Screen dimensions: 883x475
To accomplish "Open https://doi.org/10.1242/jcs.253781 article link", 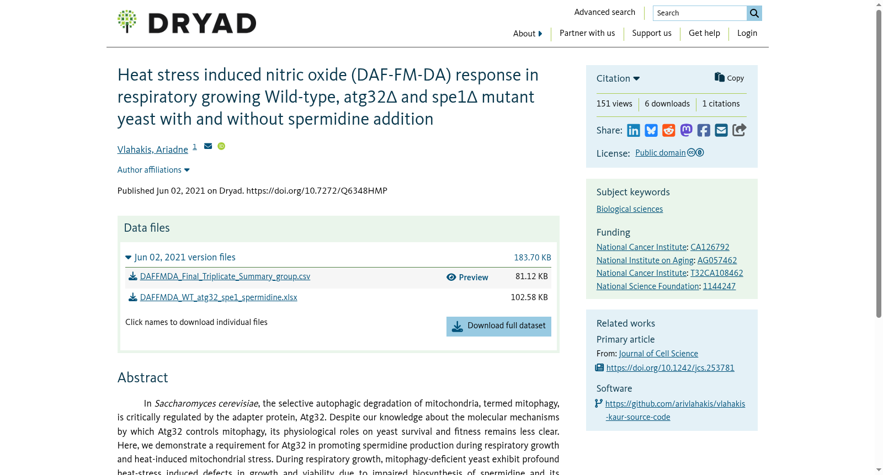I will click(671, 368).
